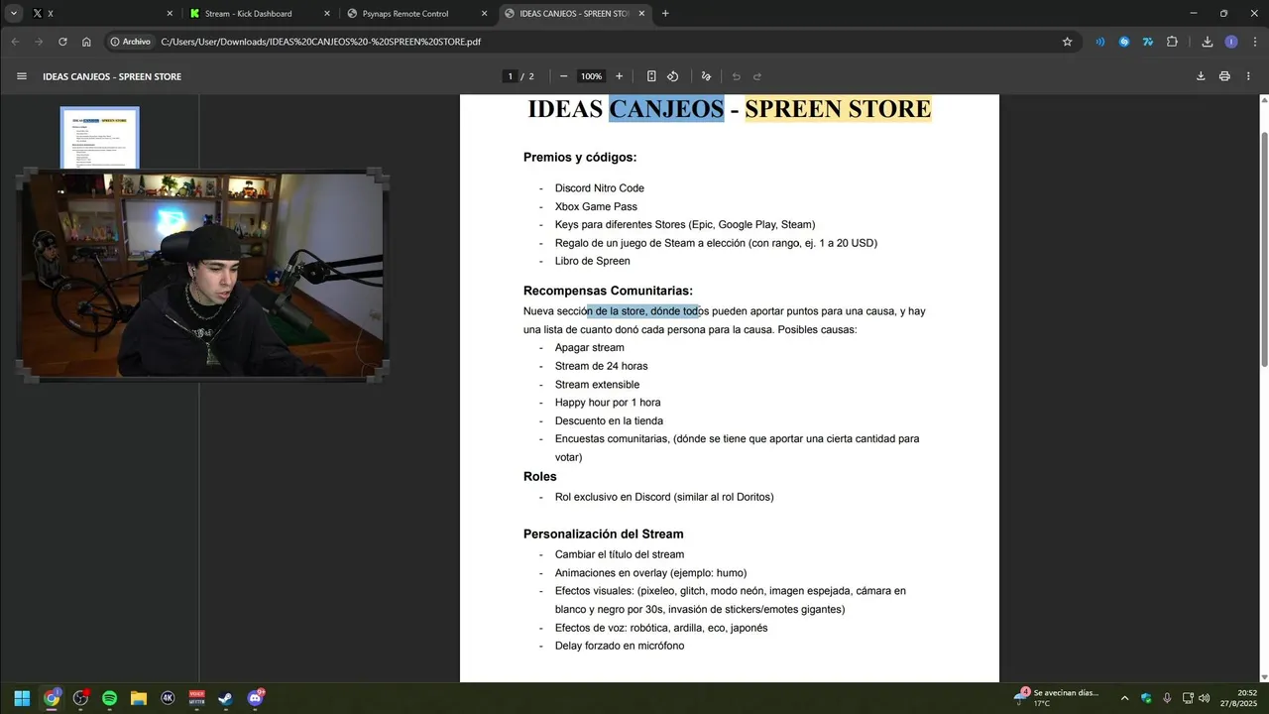Reload the current page
The height and width of the screenshot is (714, 1269).
[62, 42]
